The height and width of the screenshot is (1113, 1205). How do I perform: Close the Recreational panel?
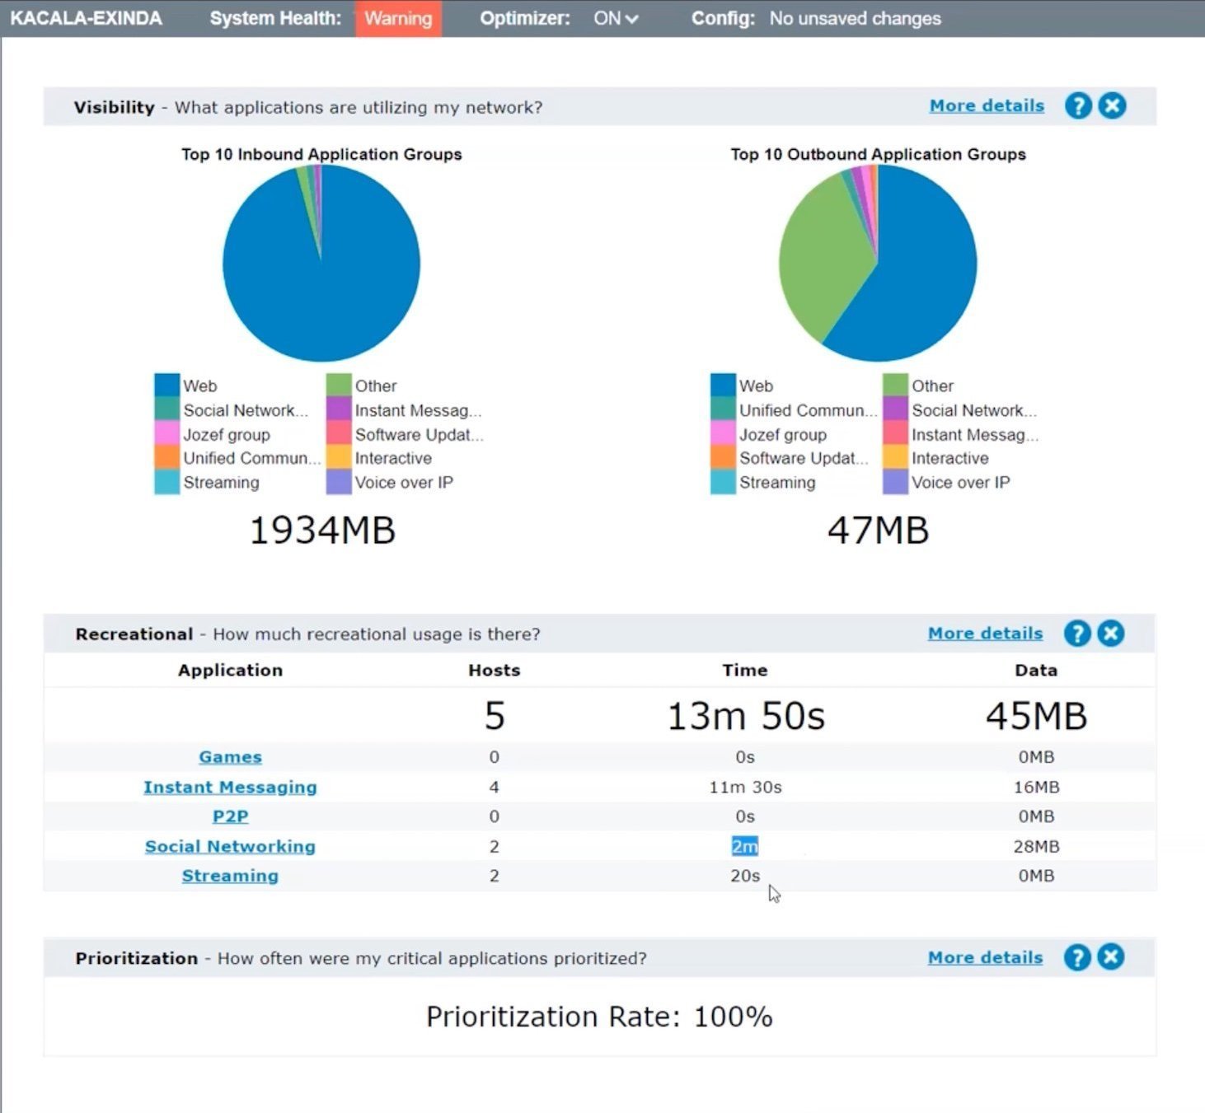coord(1111,634)
